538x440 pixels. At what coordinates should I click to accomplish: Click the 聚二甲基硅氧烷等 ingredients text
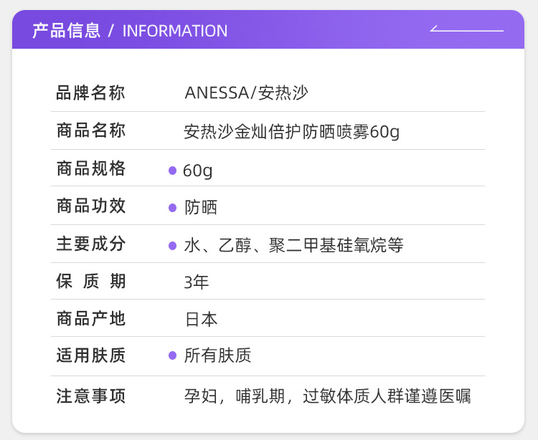tap(336, 246)
